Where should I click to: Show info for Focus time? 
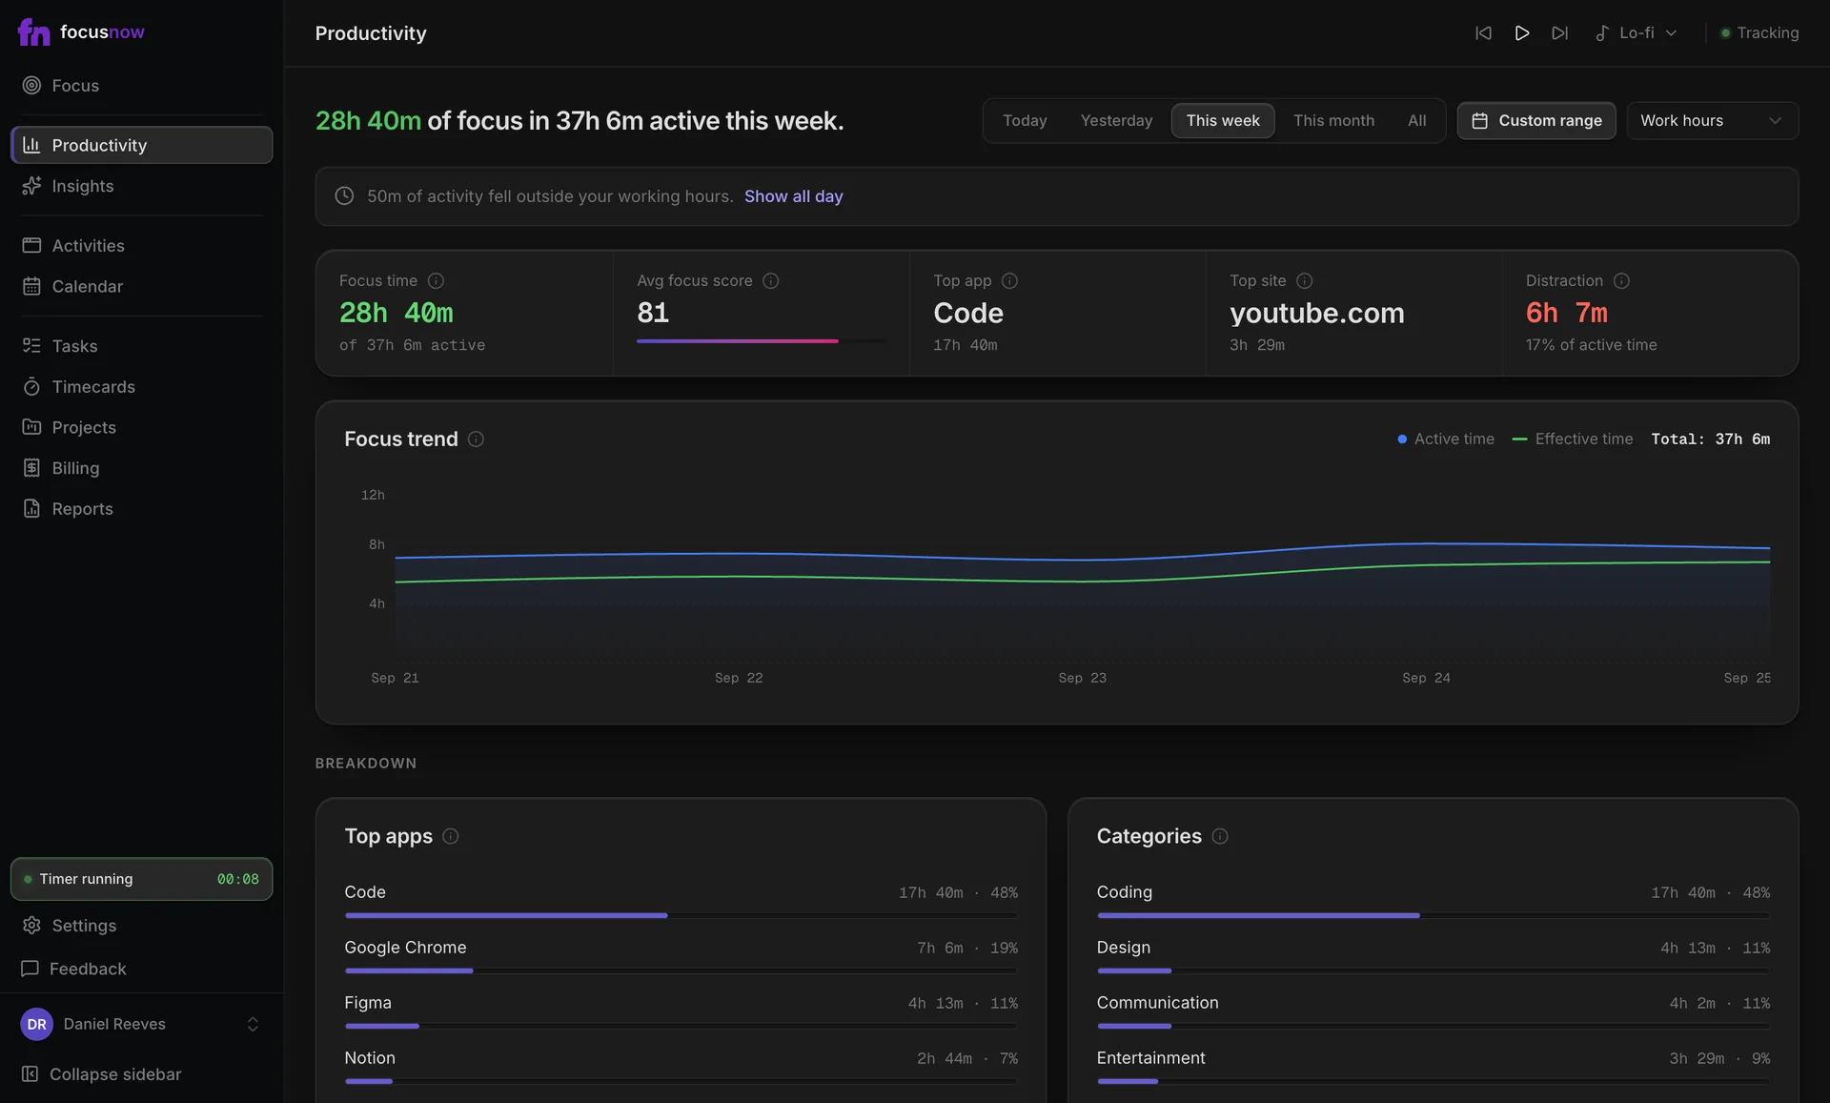pyautogui.click(x=436, y=281)
